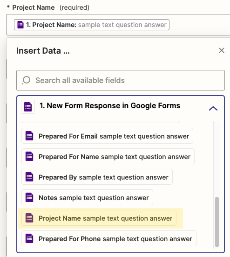Click the Forms icon beside Prepared For Email

pyautogui.click(x=29, y=136)
